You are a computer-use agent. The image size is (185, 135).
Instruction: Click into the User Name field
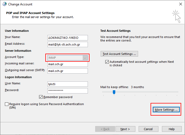pos(67,84)
